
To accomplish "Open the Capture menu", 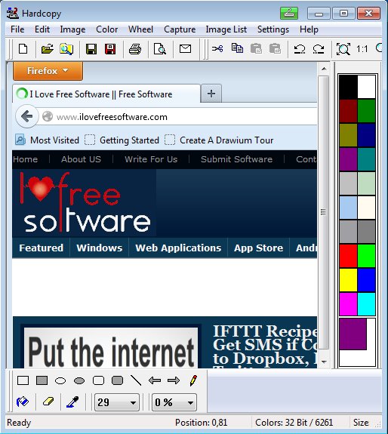I will point(180,29).
